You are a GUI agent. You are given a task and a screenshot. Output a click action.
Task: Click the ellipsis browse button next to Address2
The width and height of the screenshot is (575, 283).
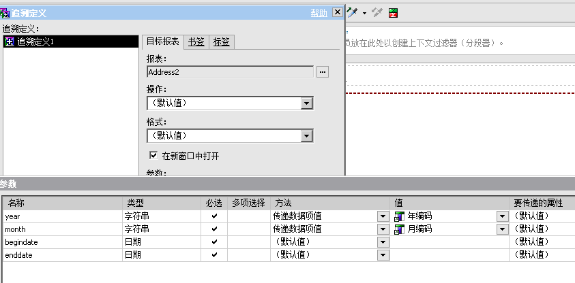tap(323, 72)
